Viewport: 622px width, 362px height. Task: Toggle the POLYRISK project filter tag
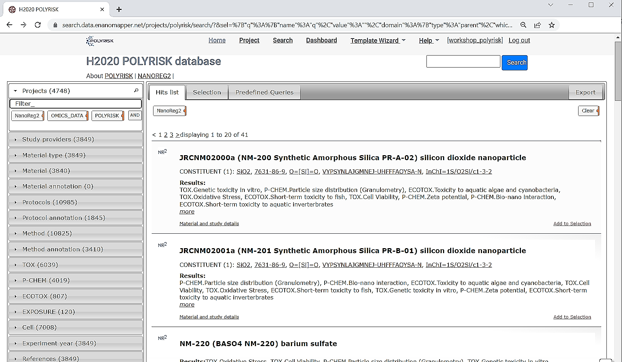tap(107, 116)
